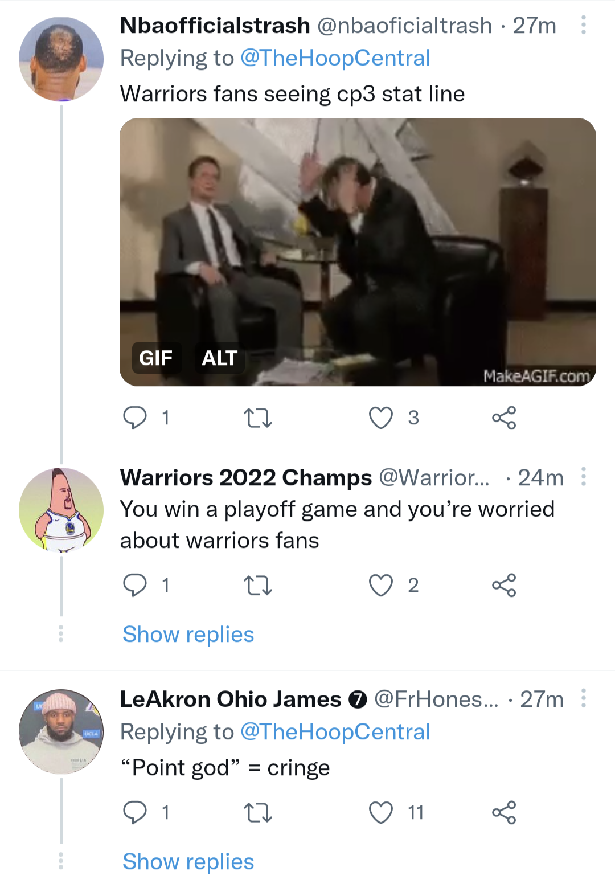Open more options for Nbaofficialstrash tweet
The width and height of the screenshot is (615, 896).
[583, 25]
